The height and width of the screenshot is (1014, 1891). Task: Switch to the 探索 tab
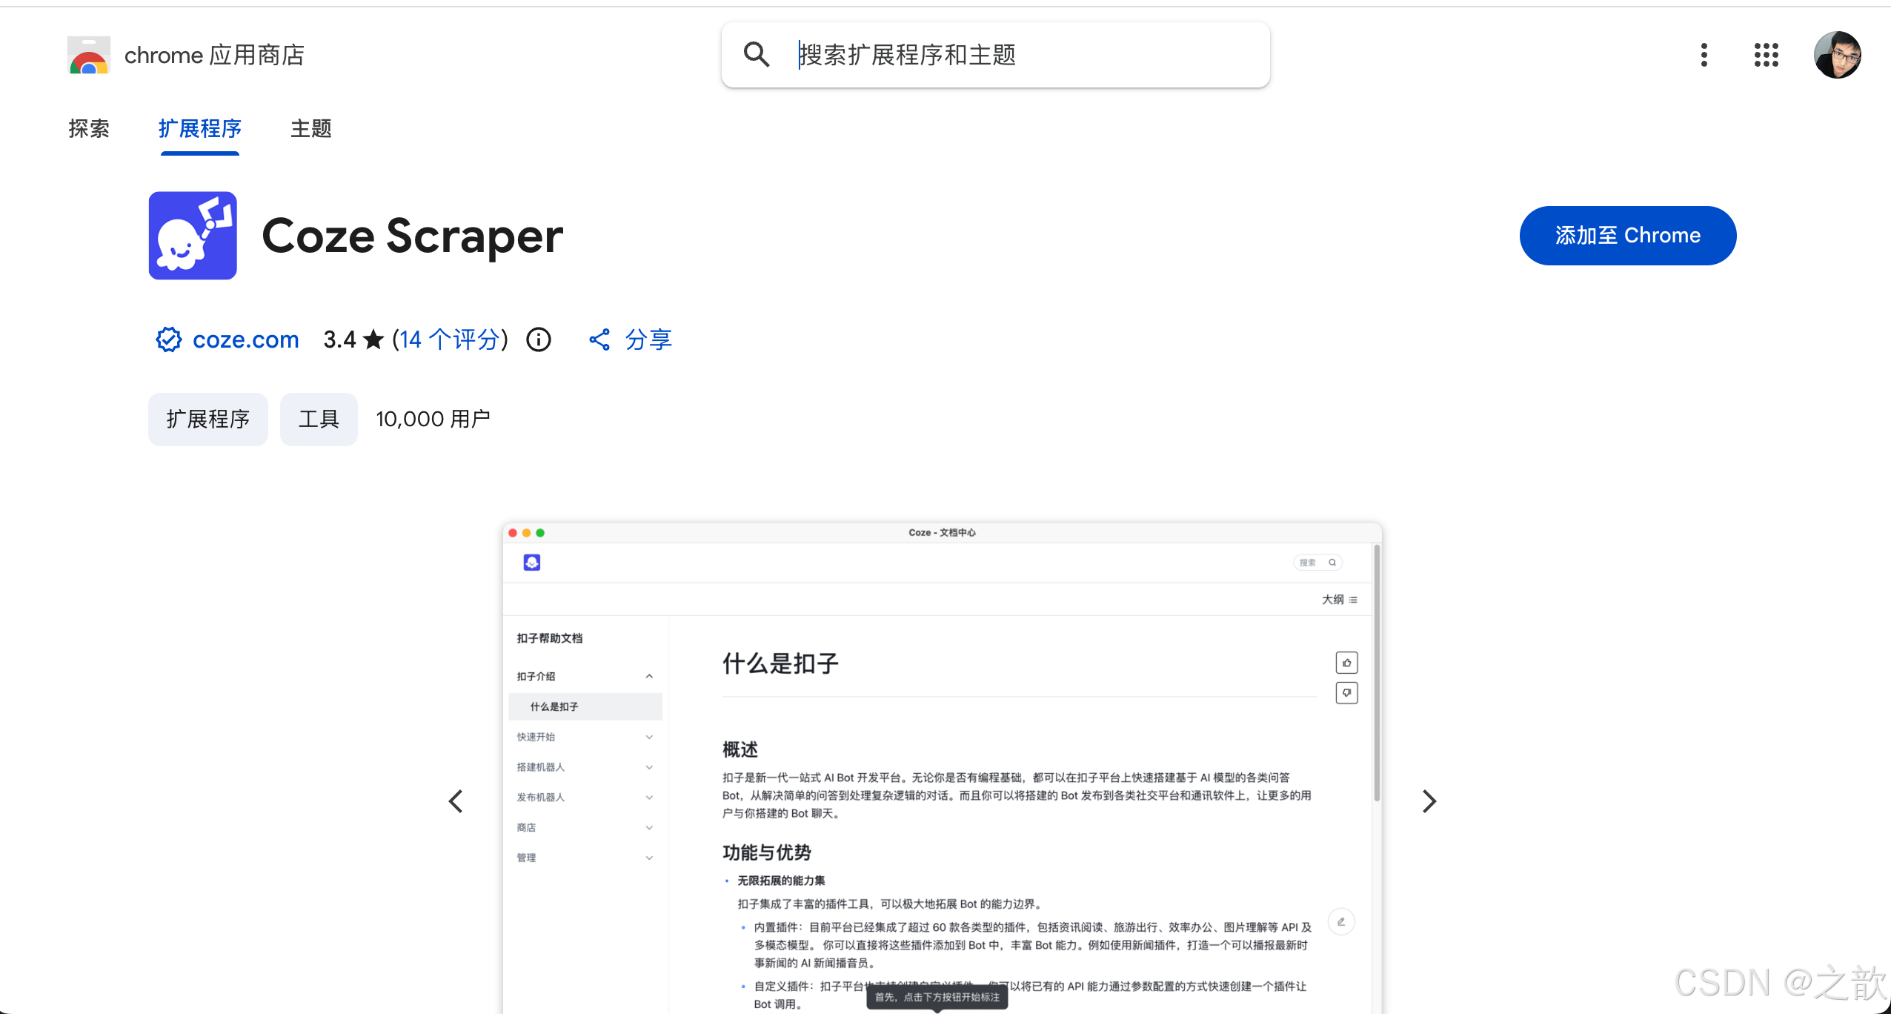(89, 129)
